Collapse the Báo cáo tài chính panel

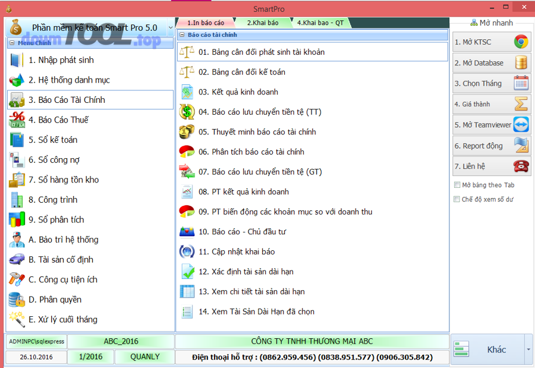(x=182, y=35)
